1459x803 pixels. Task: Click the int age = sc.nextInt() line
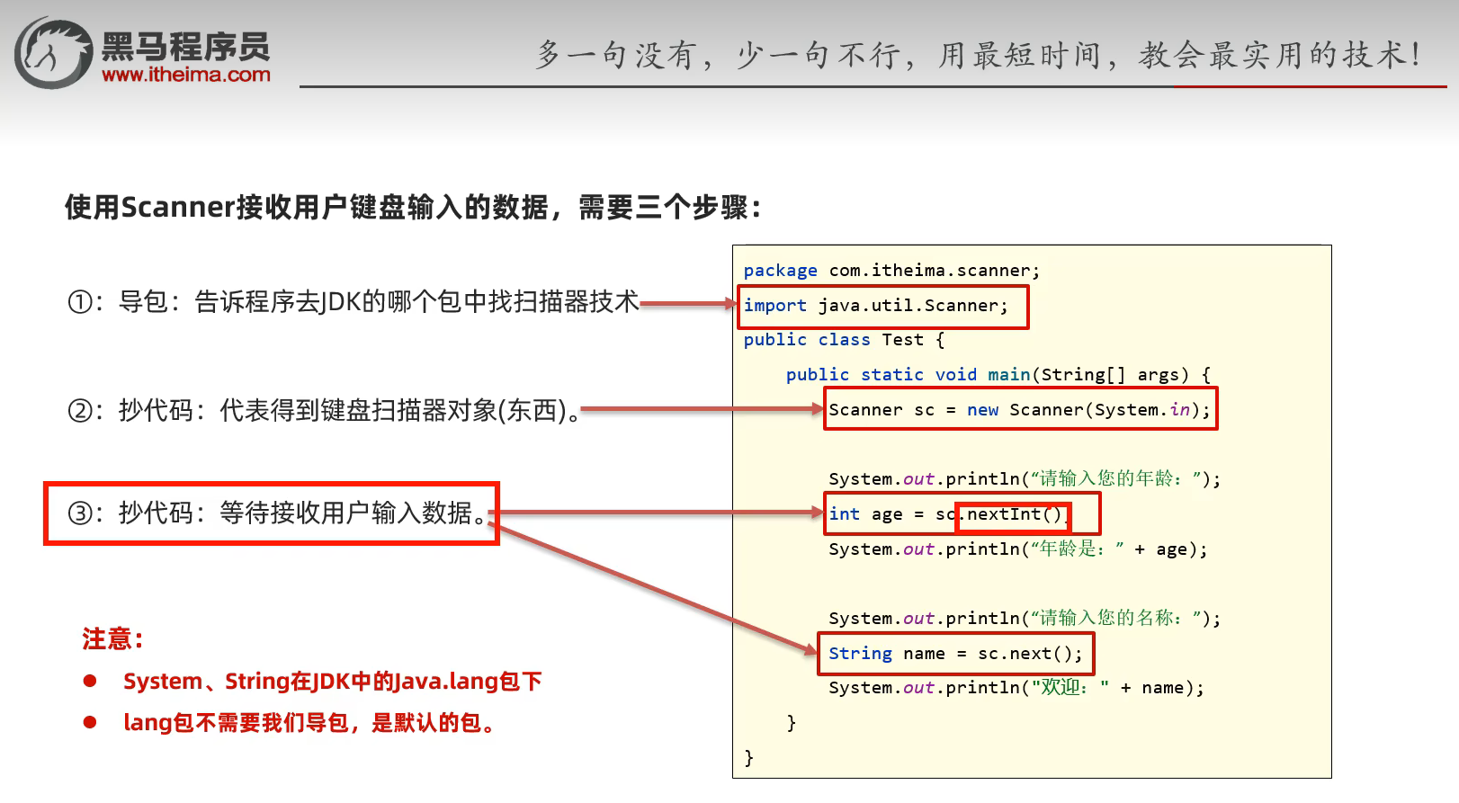click(947, 514)
